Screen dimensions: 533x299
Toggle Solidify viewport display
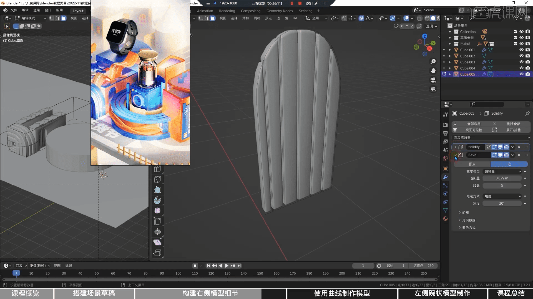pyautogui.click(x=500, y=147)
